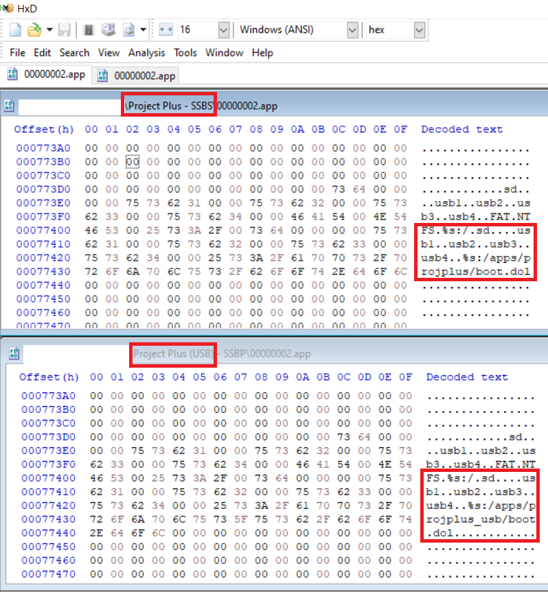
Task: Open the Search menu
Action: click(x=74, y=53)
